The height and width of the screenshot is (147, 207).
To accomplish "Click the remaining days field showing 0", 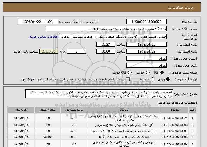I will [x=77, y=52].
